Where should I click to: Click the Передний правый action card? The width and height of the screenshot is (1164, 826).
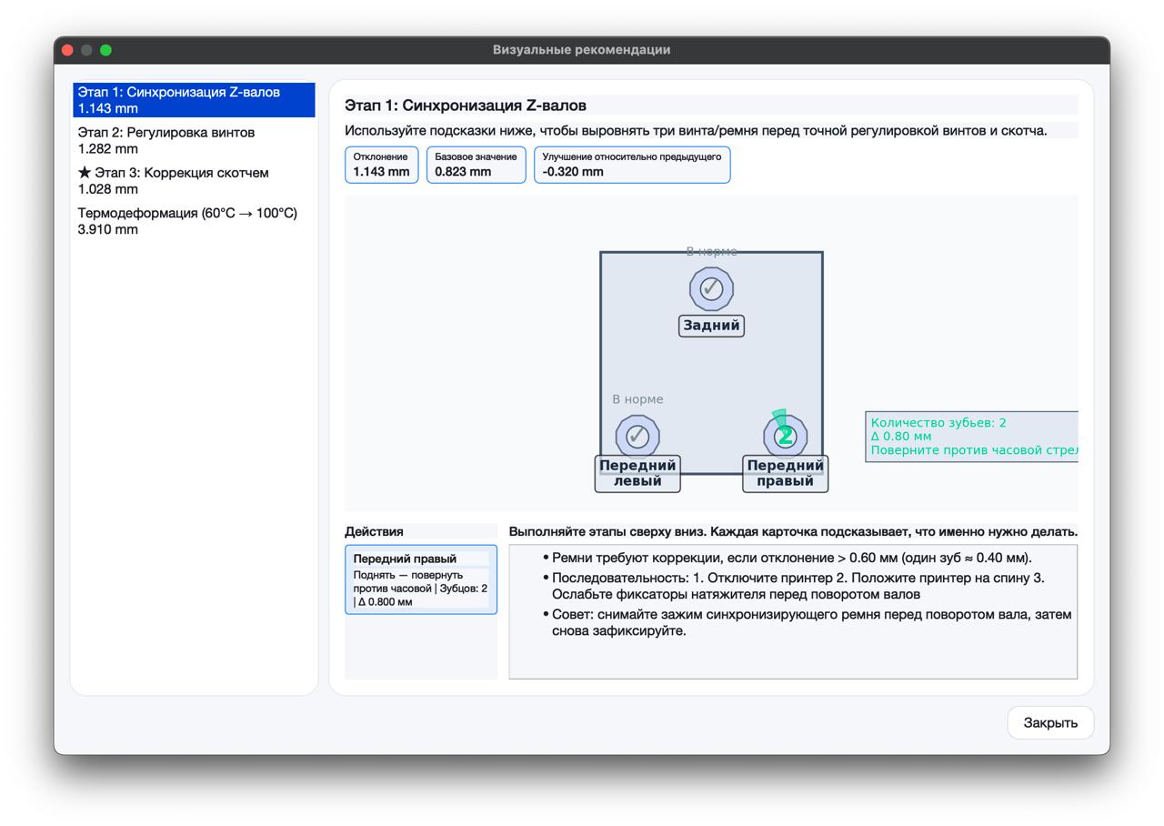tap(420, 579)
